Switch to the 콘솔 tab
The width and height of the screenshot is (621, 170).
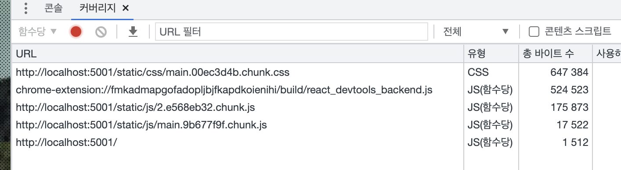point(54,8)
